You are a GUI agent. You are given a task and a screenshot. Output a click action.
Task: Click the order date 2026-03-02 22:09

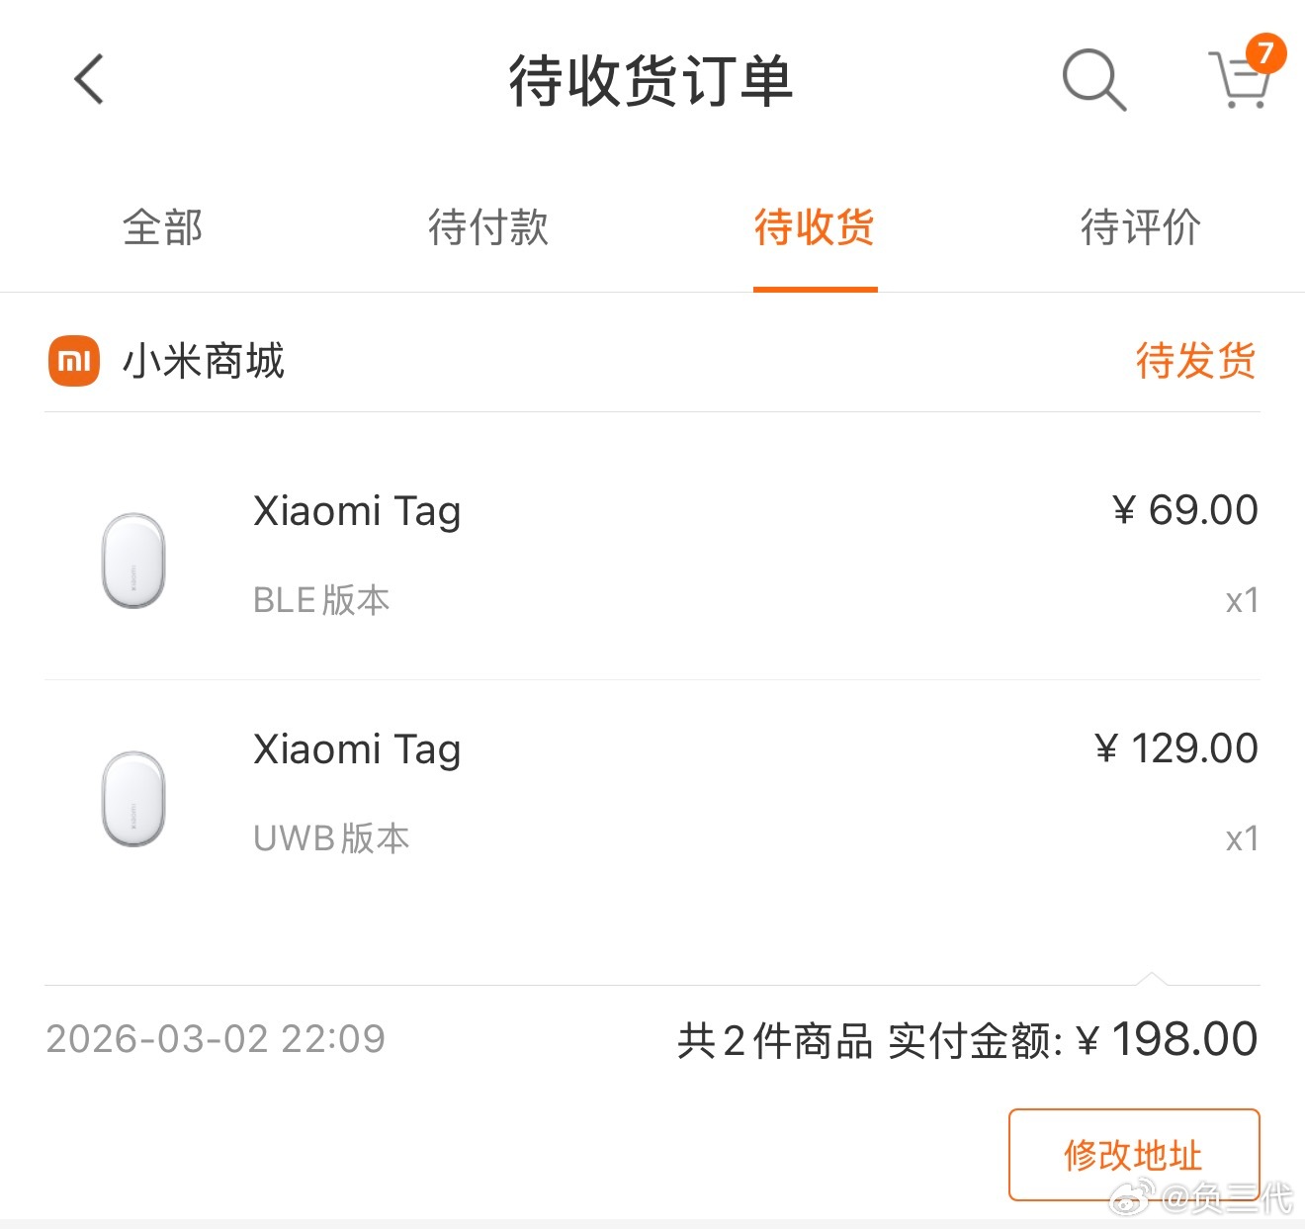pyautogui.click(x=216, y=1038)
